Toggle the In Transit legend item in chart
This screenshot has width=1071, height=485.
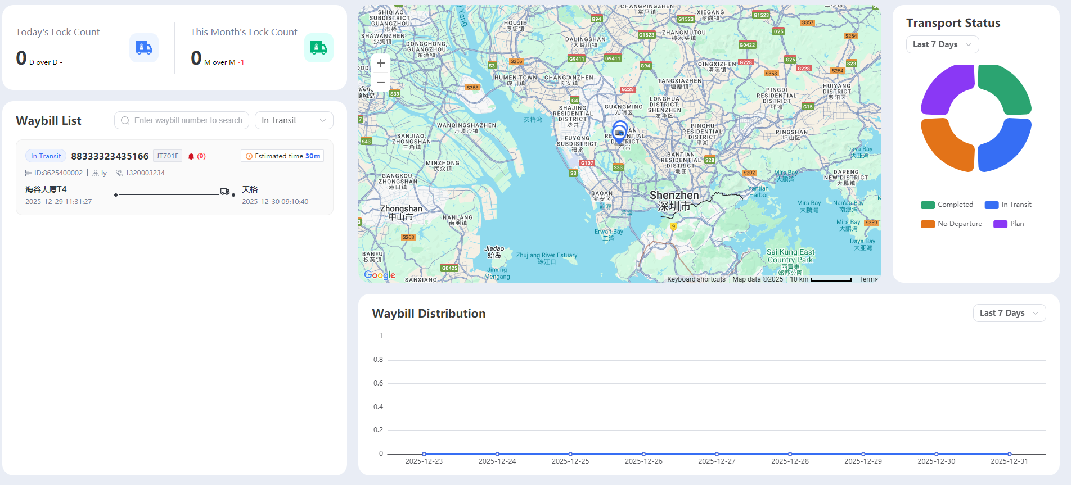(1009, 205)
